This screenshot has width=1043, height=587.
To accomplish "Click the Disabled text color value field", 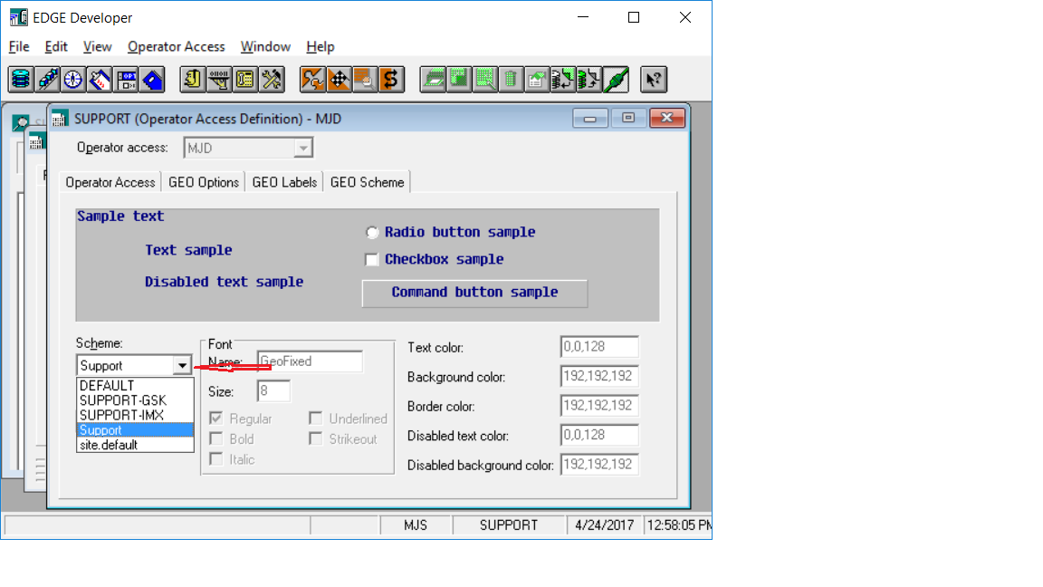I will tap(599, 435).
